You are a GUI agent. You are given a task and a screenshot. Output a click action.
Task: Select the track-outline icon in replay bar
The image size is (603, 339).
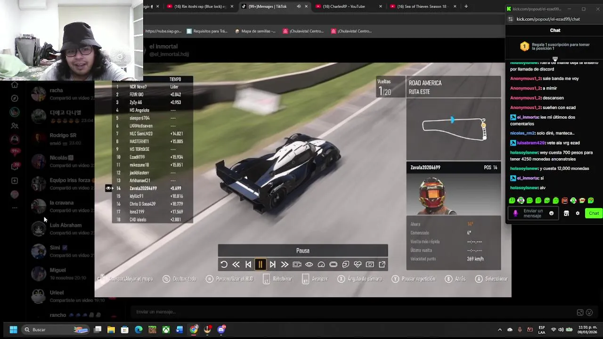point(333,265)
